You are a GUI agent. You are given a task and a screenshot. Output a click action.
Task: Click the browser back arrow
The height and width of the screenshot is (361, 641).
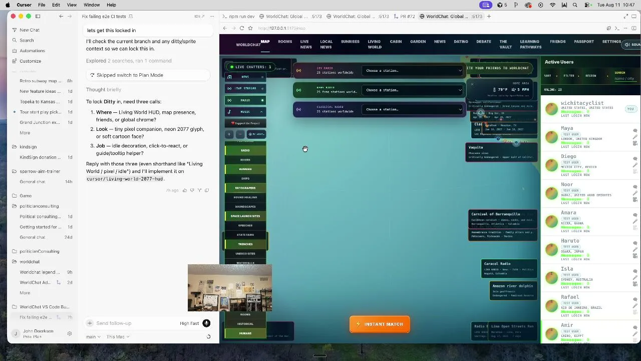(x=225, y=28)
